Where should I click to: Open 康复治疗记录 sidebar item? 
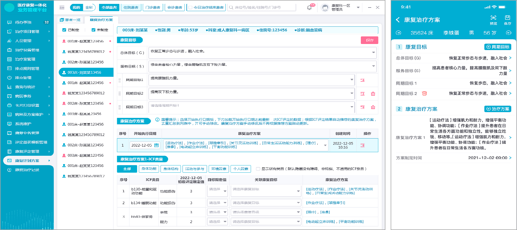[27, 170]
